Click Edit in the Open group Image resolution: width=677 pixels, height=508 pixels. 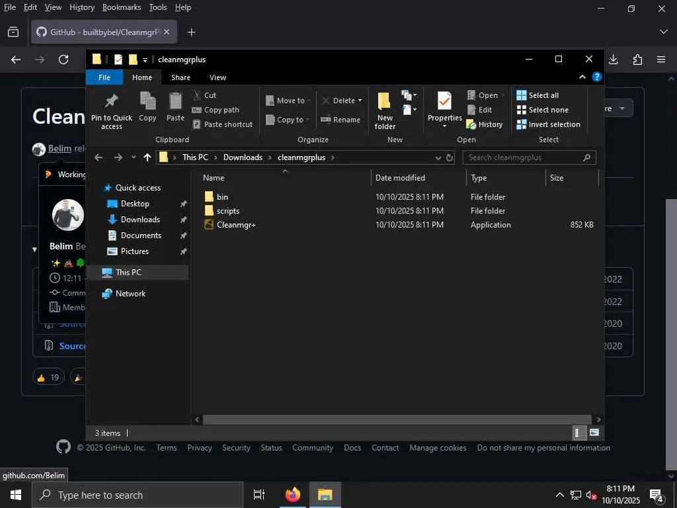tap(480, 110)
